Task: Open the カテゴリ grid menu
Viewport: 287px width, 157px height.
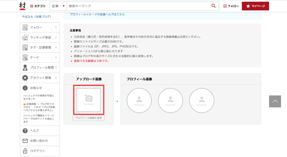Action: (38, 6)
